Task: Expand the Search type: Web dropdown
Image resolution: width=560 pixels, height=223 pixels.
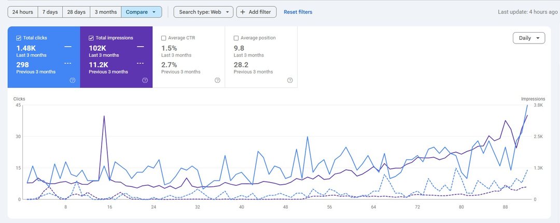Action: point(203,12)
